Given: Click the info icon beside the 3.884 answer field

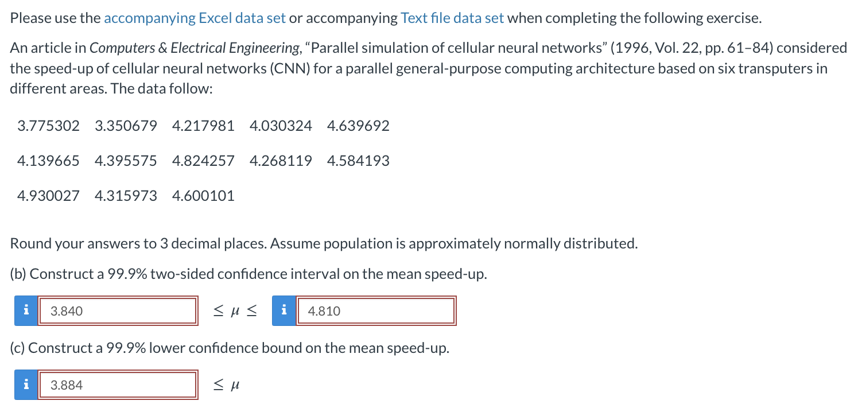Looking at the screenshot, I should pyautogui.click(x=25, y=384).
